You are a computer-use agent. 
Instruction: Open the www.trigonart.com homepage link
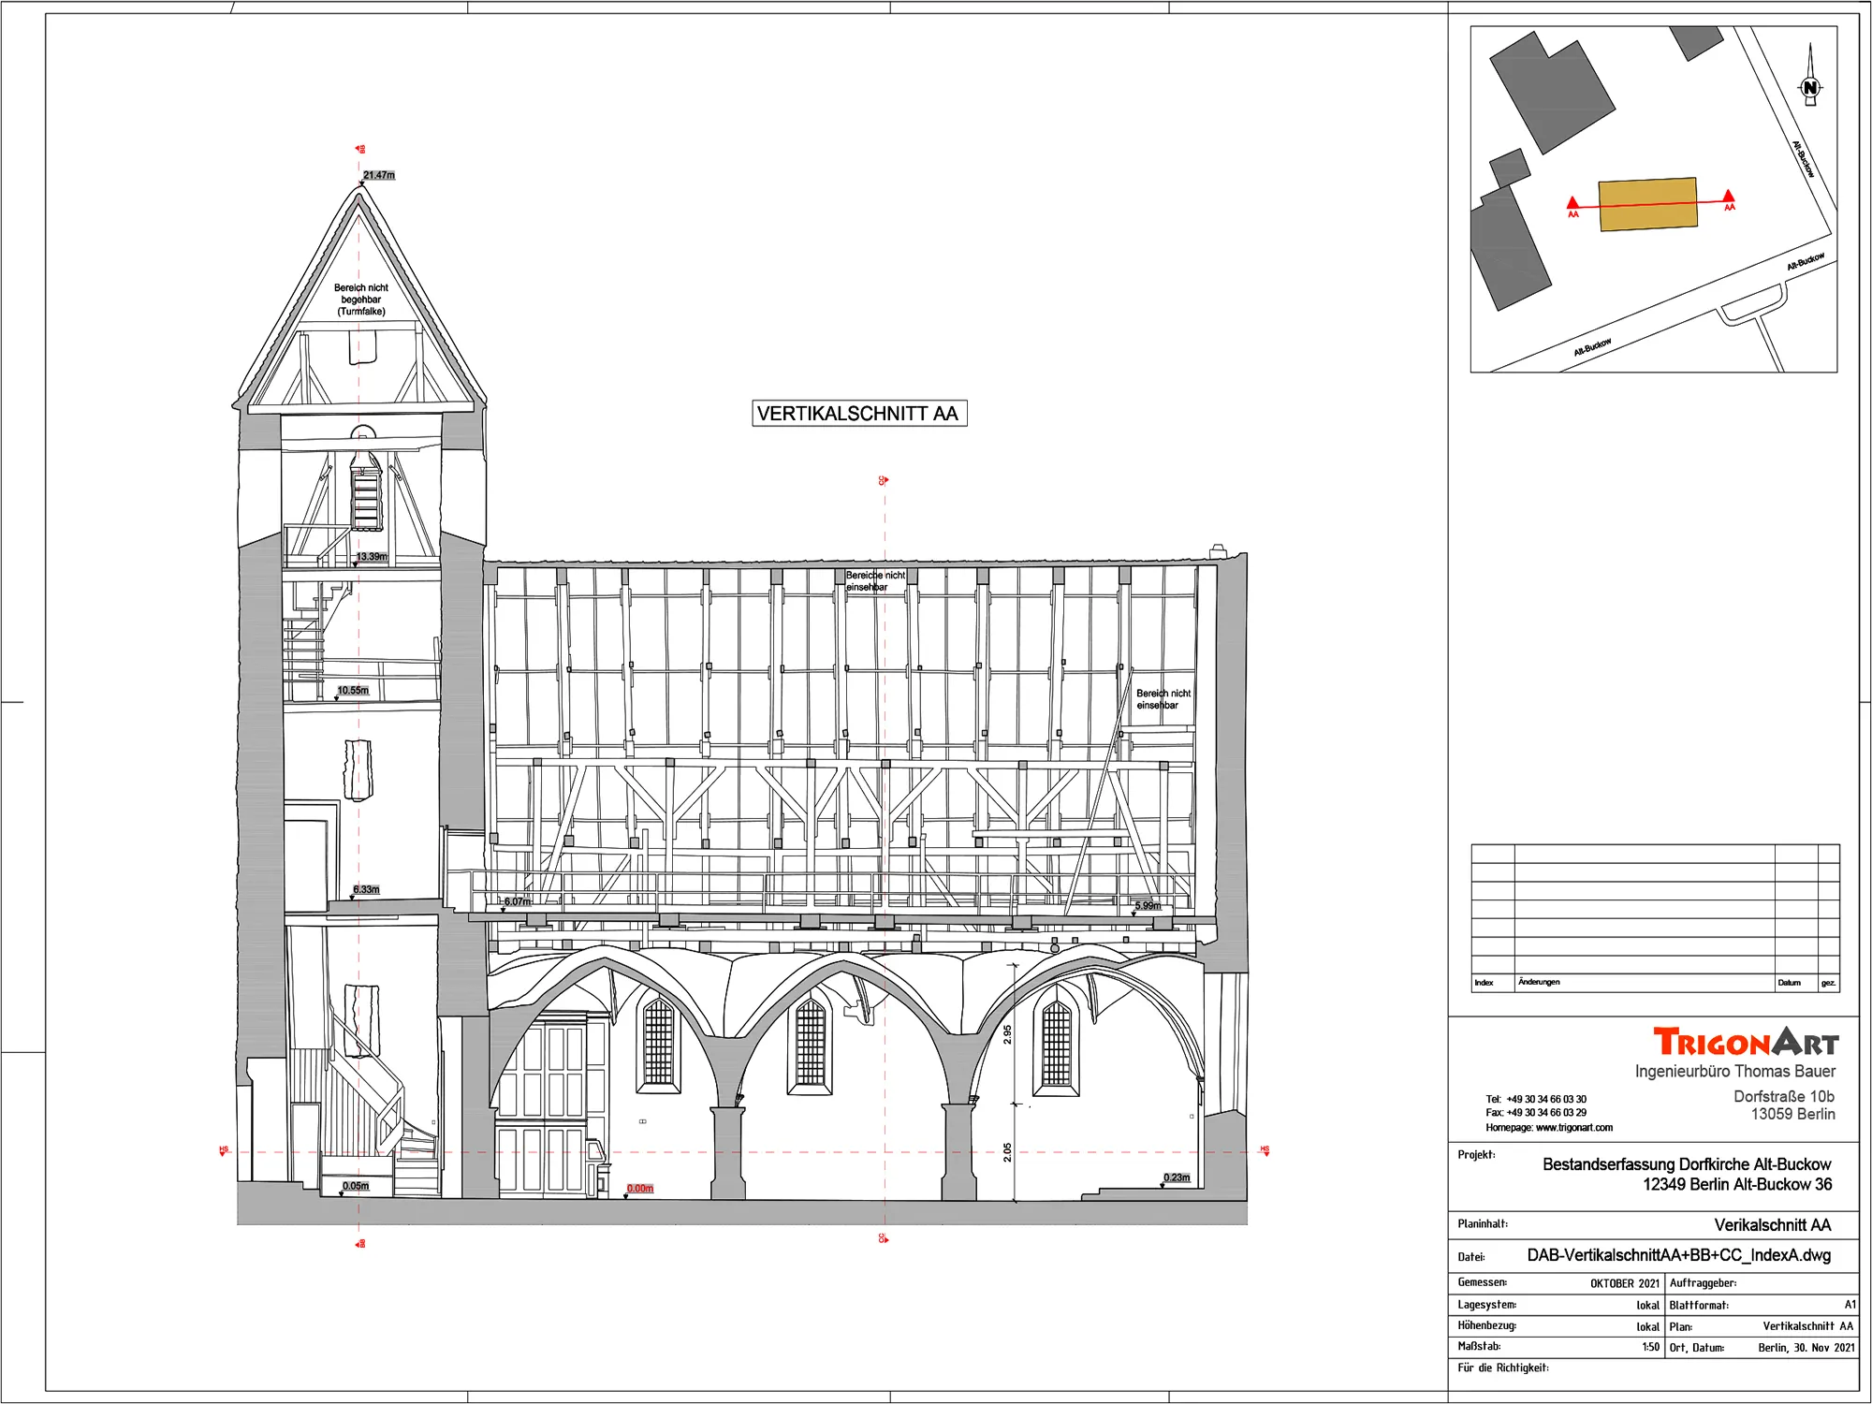(1574, 1128)
